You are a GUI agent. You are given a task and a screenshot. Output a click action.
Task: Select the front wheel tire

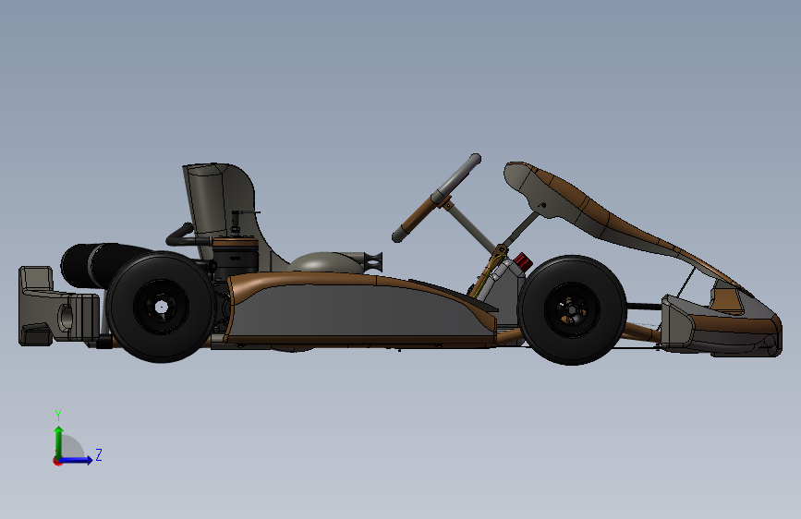pyautogui.click(x=572, y=310)
